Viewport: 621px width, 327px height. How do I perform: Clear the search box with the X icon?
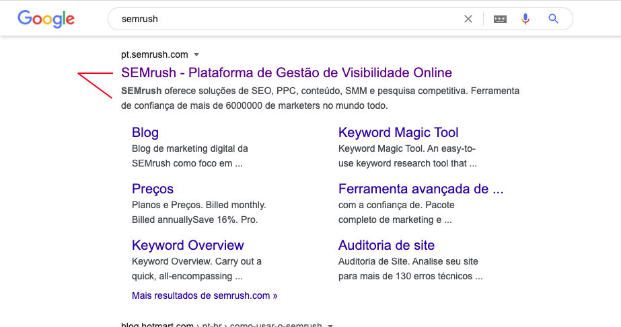tap(468, 19)
